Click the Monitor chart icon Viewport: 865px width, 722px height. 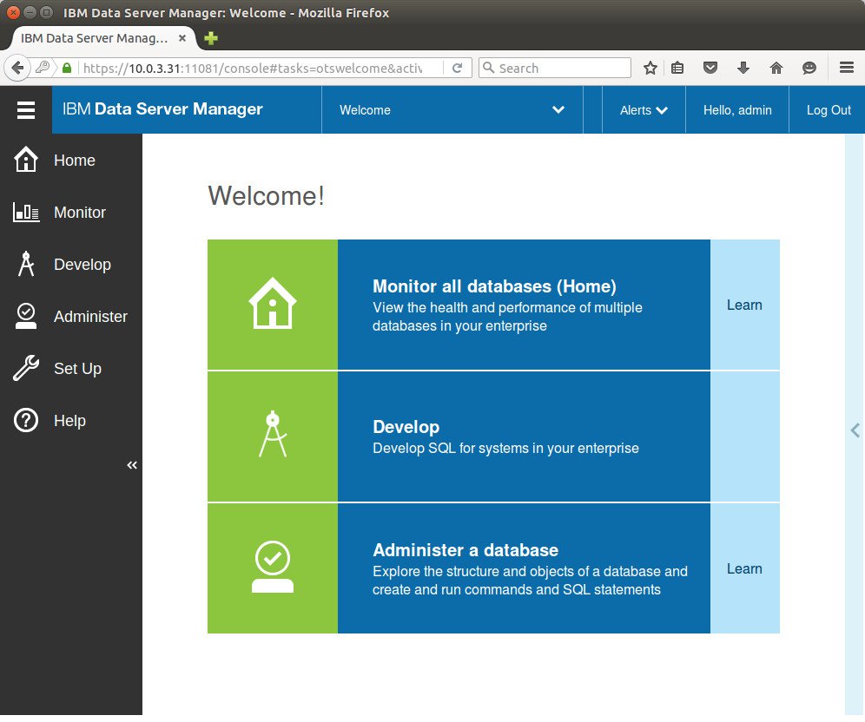(x=26, y=213)
